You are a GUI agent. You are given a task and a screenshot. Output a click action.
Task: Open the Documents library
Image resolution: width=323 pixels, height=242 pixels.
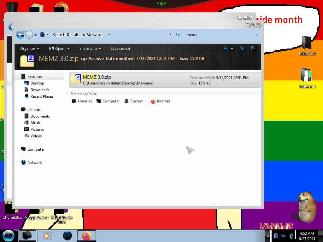pos(40,116)
